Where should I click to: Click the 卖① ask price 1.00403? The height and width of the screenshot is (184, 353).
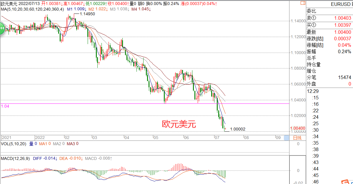342,18
